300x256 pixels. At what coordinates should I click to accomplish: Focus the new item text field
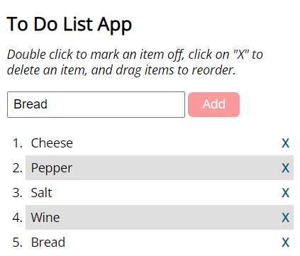(96, 104)
